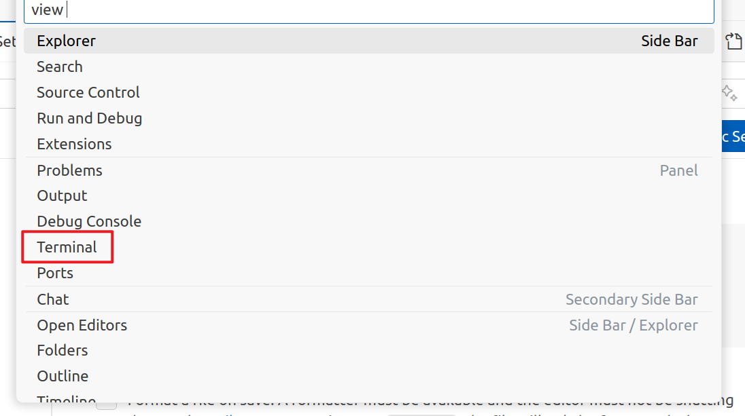The height and width of the screenshot is (416, 745).
Task: Open the Source Control view
Action: 368,92
